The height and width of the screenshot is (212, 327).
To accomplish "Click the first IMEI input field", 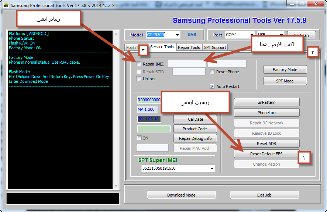I will pos(186,64).
